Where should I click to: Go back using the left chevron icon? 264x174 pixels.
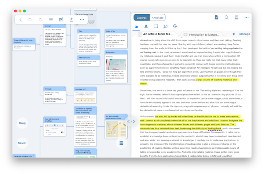tap(21, 19)
